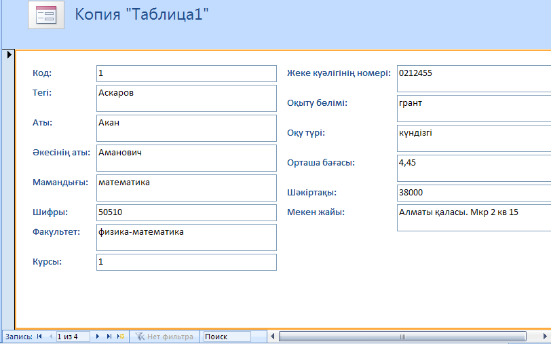
Task: Click the Тегі field containing Аскаров
Action: point(186,98)
